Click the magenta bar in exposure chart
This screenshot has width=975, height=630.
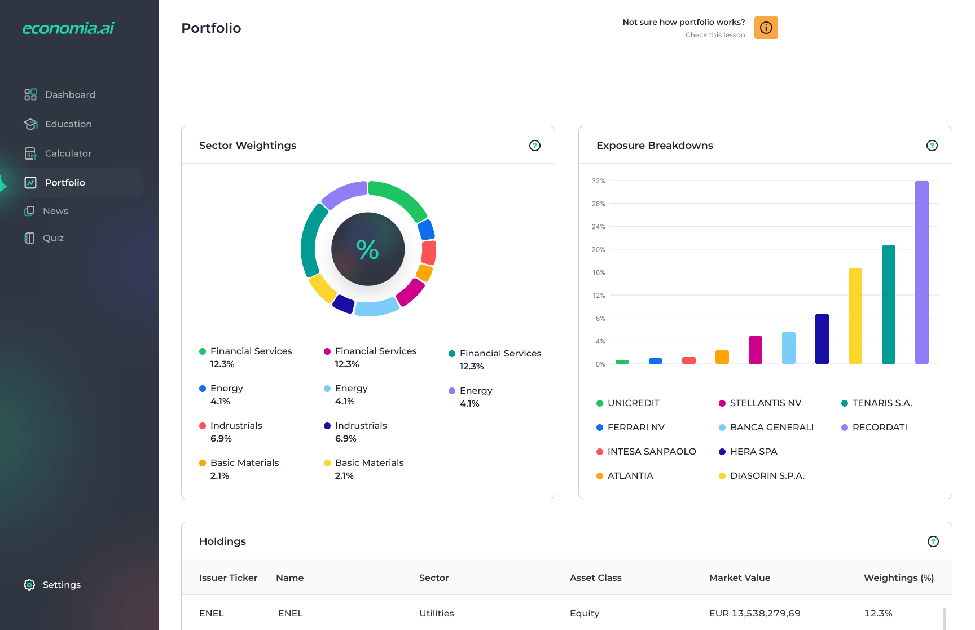pyautogui.click(x=756, y=350)
